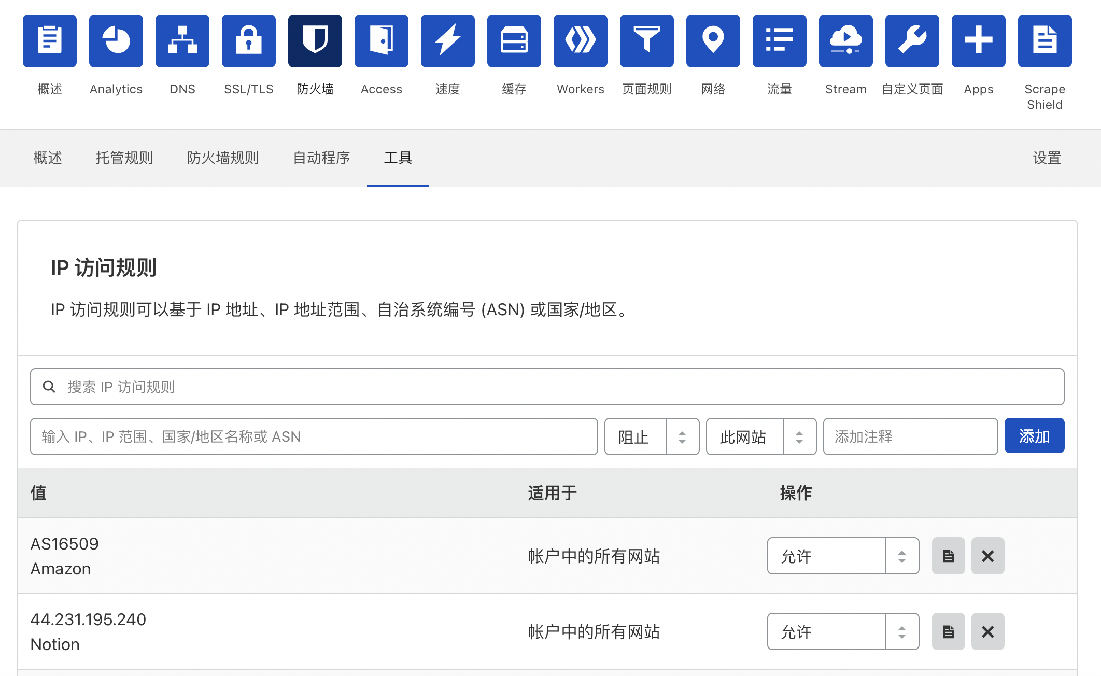Click 帐户中的所有网站 in the Notion row

(594, 632)
